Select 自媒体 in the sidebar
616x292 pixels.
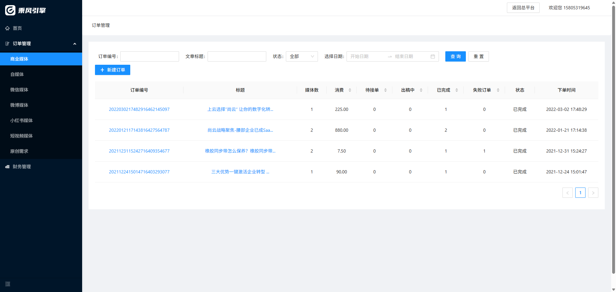17,74
